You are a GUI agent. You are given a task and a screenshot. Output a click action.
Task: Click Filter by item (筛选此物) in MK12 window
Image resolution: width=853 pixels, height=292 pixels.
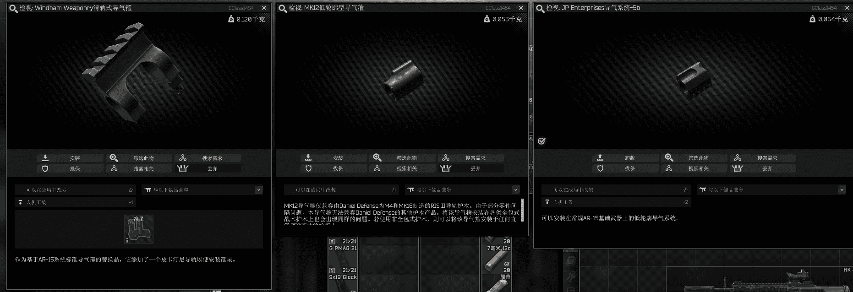402,157
